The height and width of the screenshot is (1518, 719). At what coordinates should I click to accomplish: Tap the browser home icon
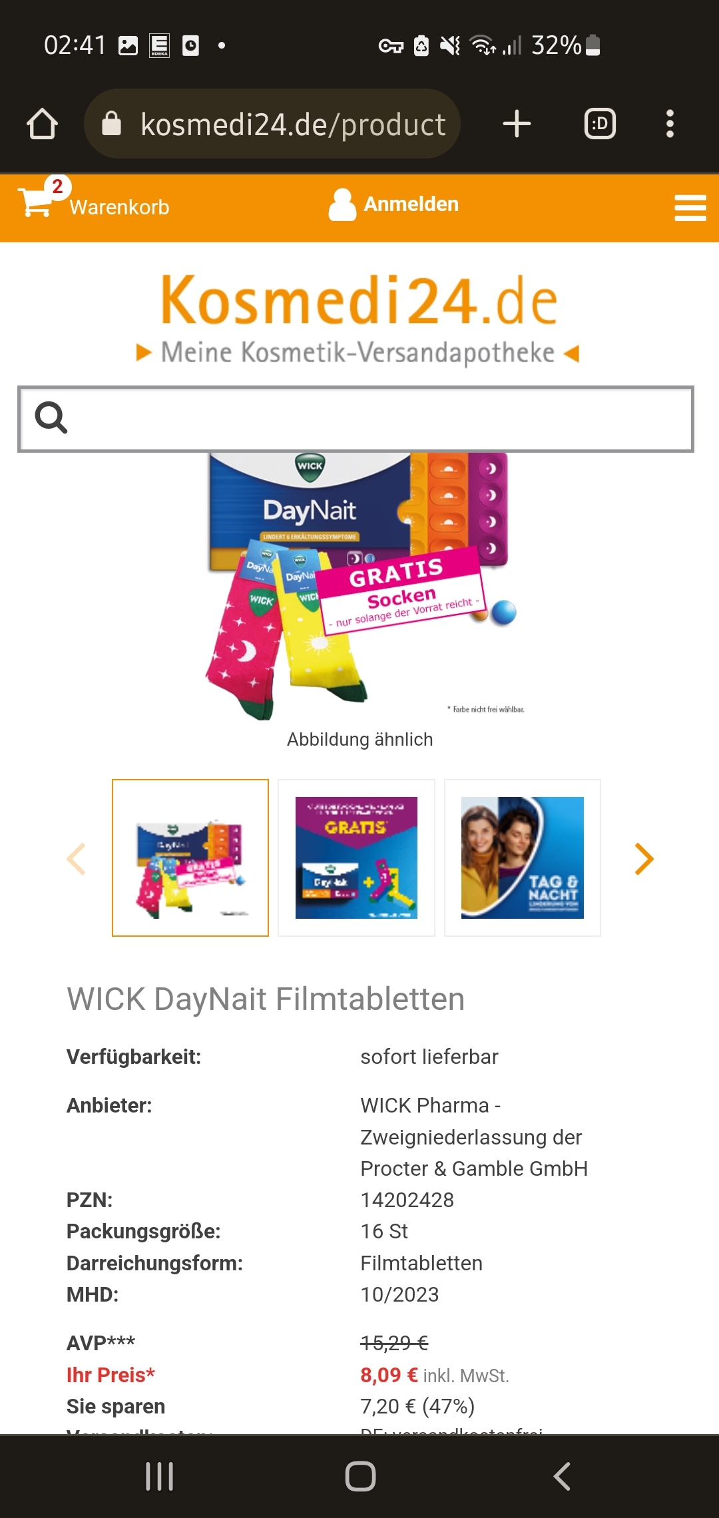[x=42, y=124]
